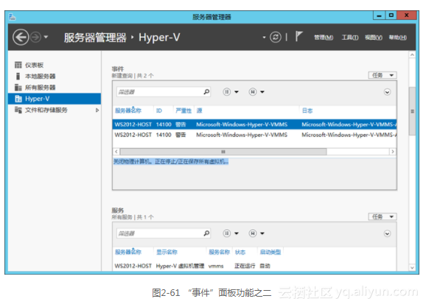Click the search magnifier in 事件 filter
The image size is (426, 307).
(x=206, y=92)
